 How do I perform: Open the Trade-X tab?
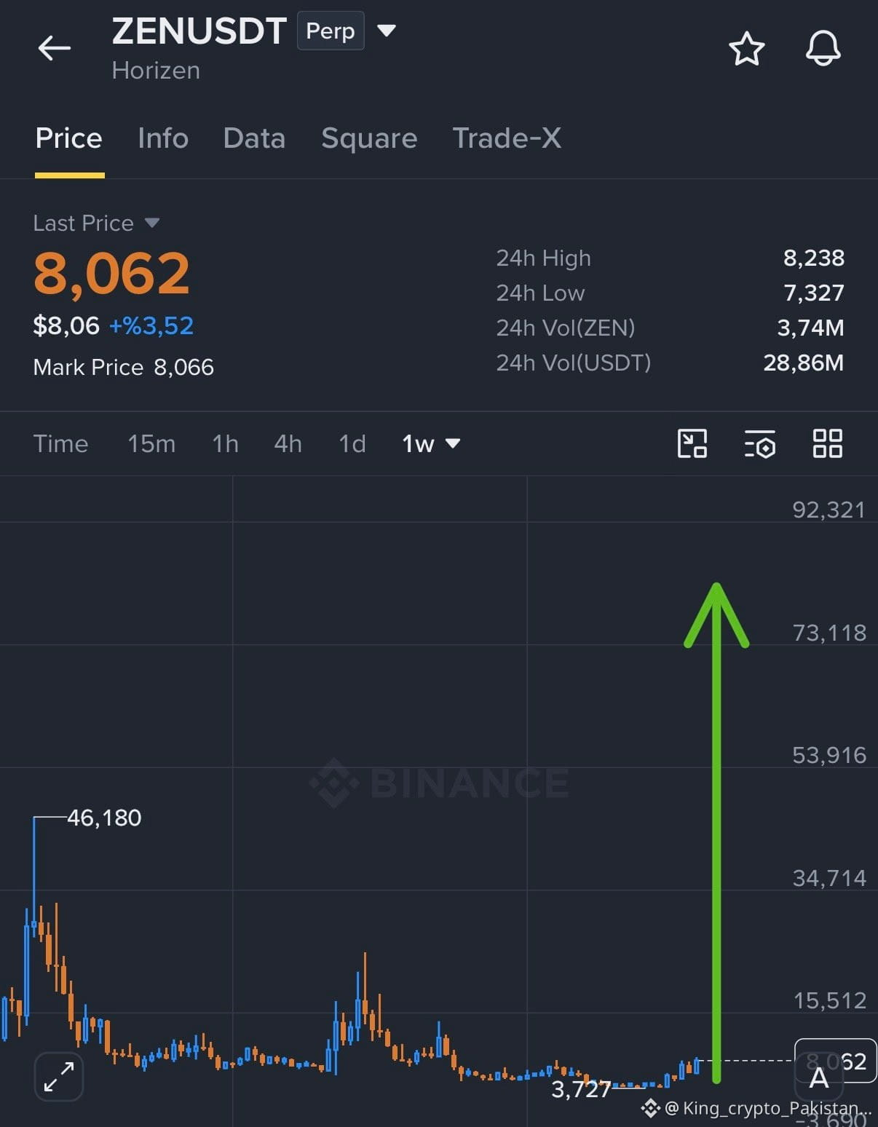pos(507,138)
